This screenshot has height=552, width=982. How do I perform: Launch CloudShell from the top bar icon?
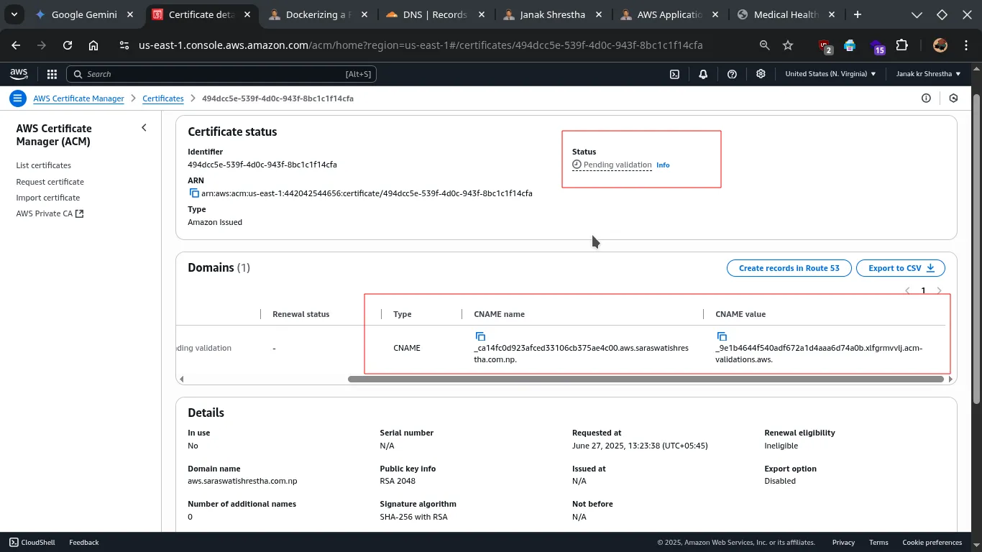(x=674, y=74)
